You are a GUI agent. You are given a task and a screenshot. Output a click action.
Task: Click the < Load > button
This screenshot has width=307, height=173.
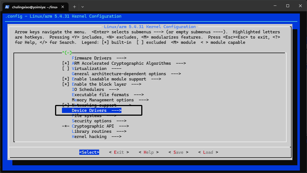click(208, 152)
